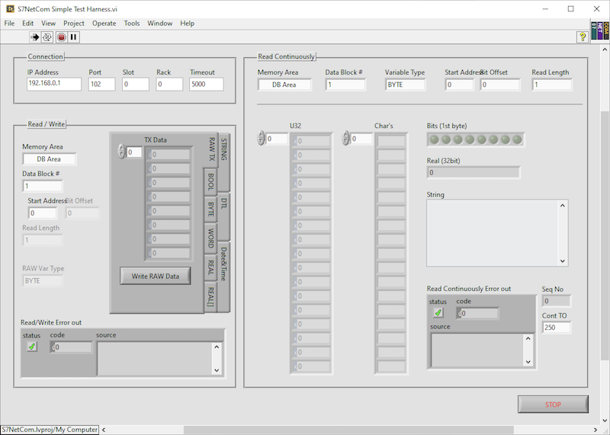
Task: Click the Real (32bit) indicator field
Action: point(474,172)
